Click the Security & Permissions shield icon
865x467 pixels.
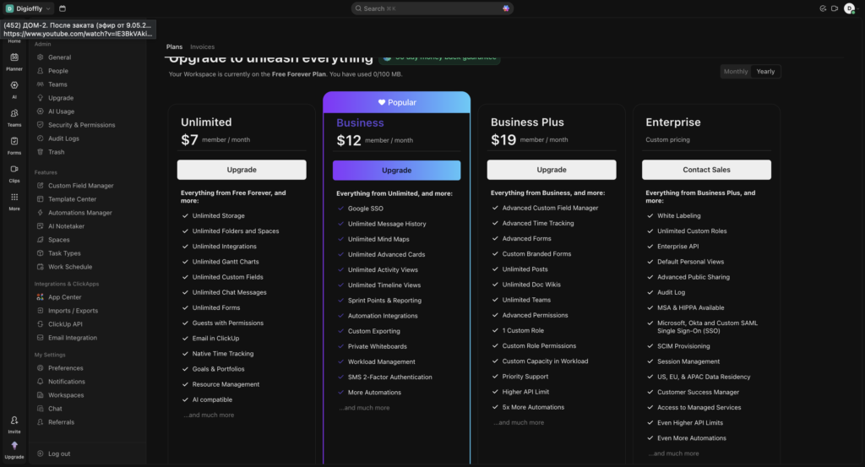pos(41,125)
